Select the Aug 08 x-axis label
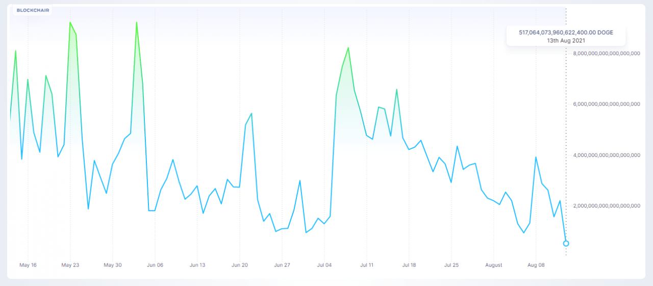 536,265
